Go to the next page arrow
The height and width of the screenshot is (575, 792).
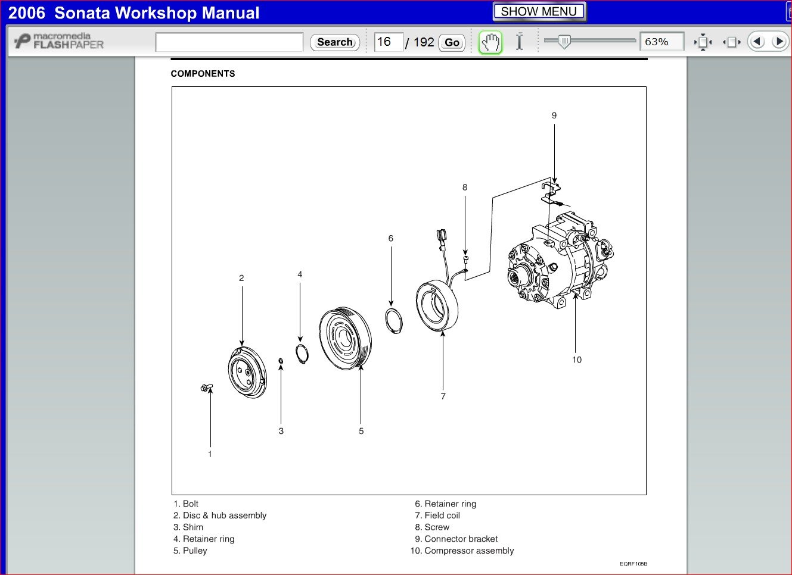pyautogui.click(x=778, y=42)
